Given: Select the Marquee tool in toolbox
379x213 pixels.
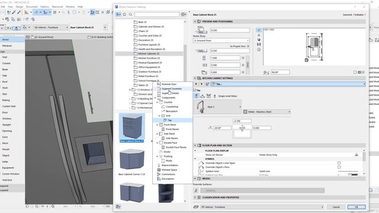Looking at the screenshot, I should [7, 46].
